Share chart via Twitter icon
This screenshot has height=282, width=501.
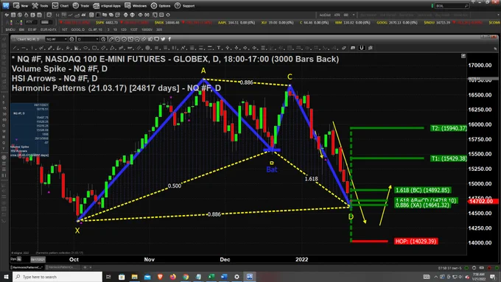pos(163,39)
